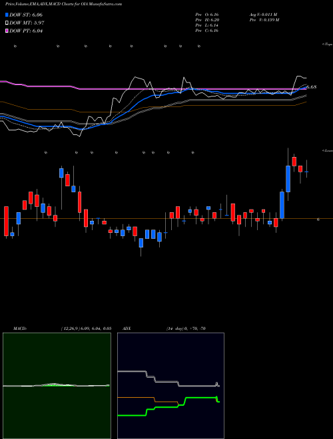Click the 'Avg V: 0.011 M' volume text
Screen dimensions: 333x439
coord(263,14)
